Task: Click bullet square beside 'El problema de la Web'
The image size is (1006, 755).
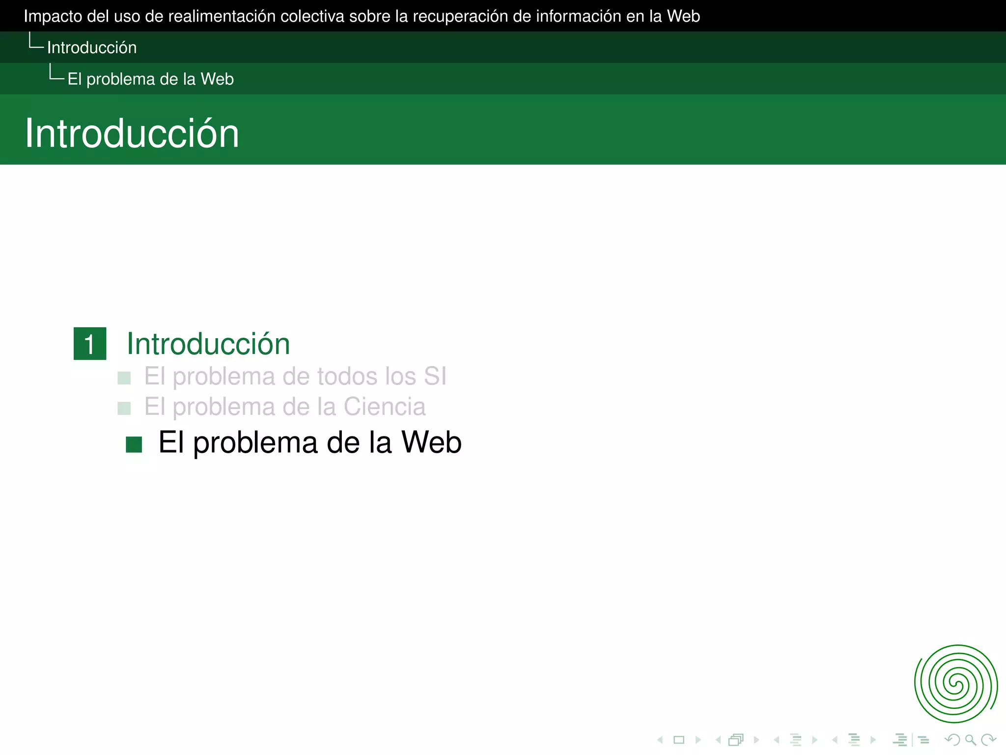Action: 134,444
